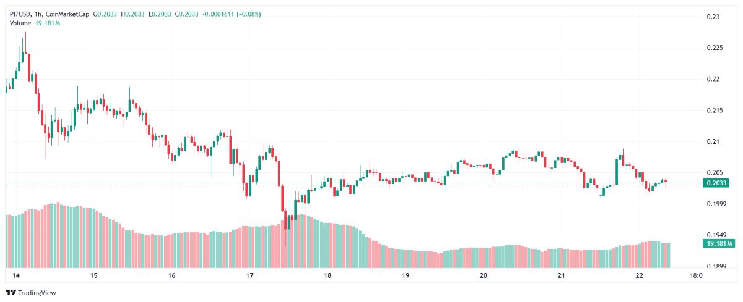Click the TradingView logo icon
The image size is (743, 302).
point(11,293)
